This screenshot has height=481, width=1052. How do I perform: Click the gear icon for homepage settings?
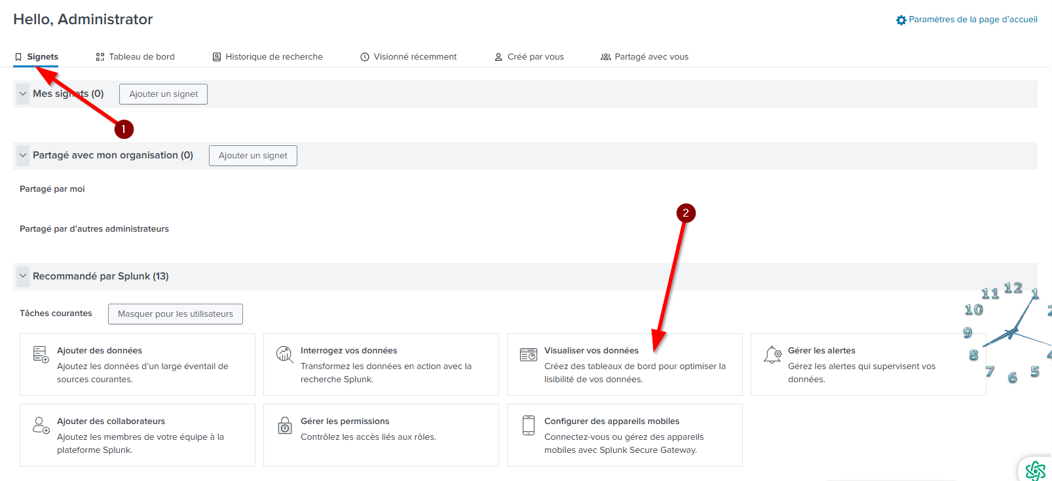[901, 20]
